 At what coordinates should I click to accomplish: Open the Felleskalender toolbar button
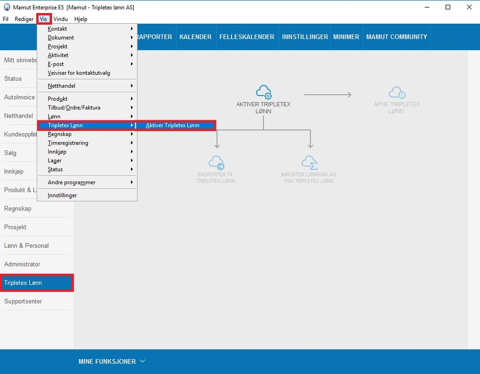coord(247,37)
